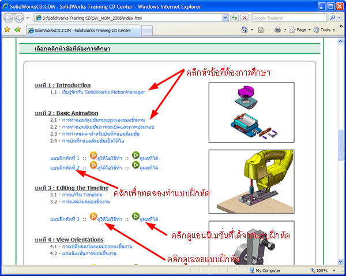Viewport: 346px width, 276px height.
Task: Click green play icon for exercise 3
Action: tap(136, 217)
